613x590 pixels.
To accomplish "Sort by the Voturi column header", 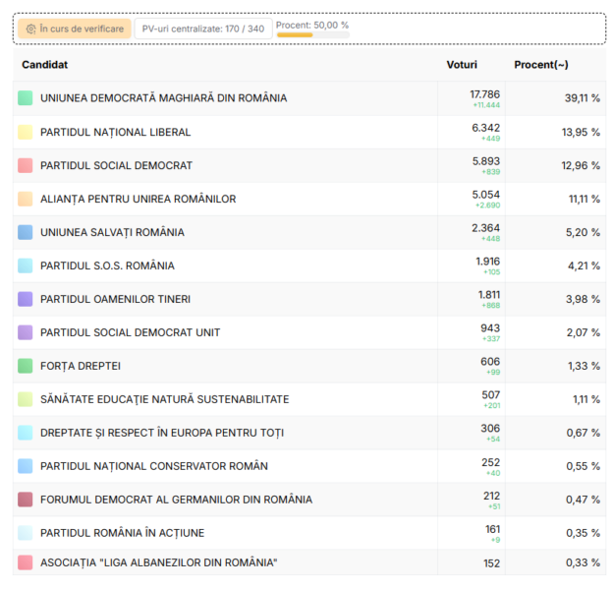I will point(462,65).
